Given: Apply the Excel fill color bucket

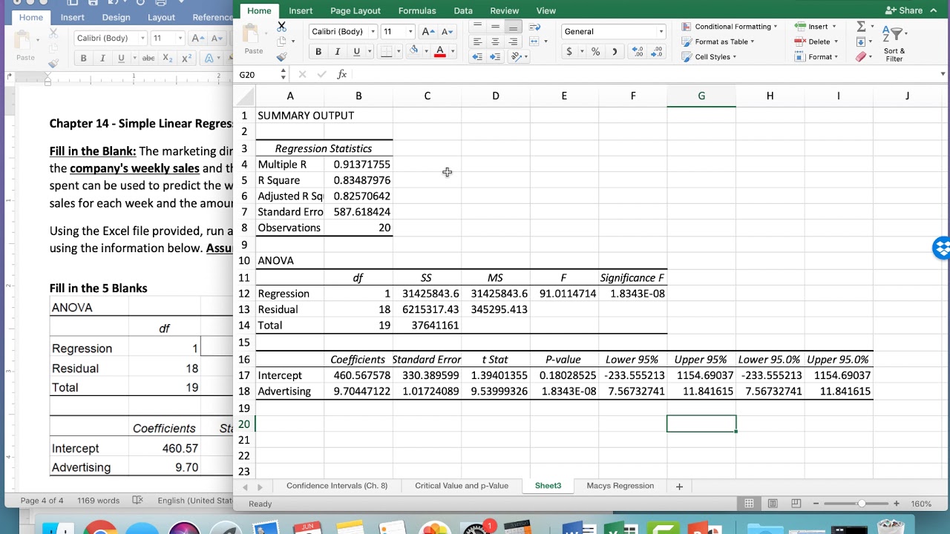Looking at the screenshot, I should click(414, 51).
